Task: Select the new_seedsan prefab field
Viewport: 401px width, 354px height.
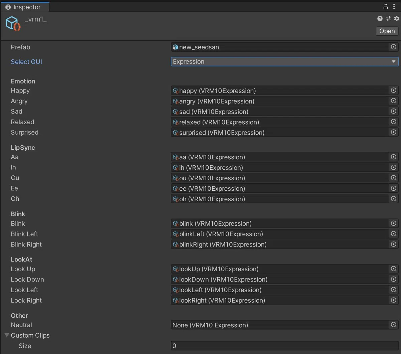Action: 280,47
